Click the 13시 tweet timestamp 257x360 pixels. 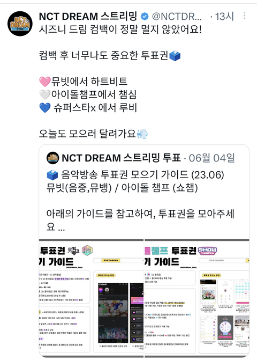click(224, 17)
